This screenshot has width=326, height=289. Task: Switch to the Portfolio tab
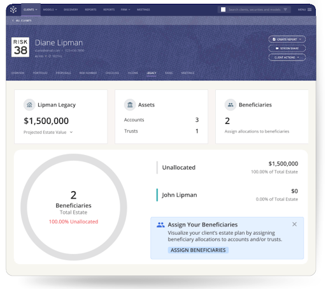(x=40, y=73)
